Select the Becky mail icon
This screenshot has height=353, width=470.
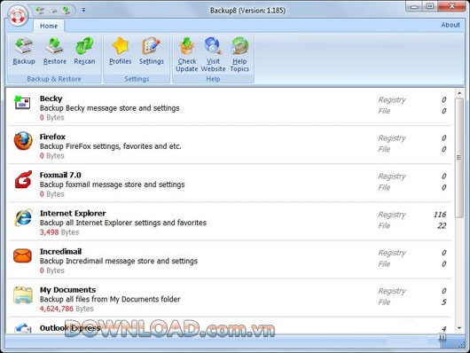pos(22,103)
